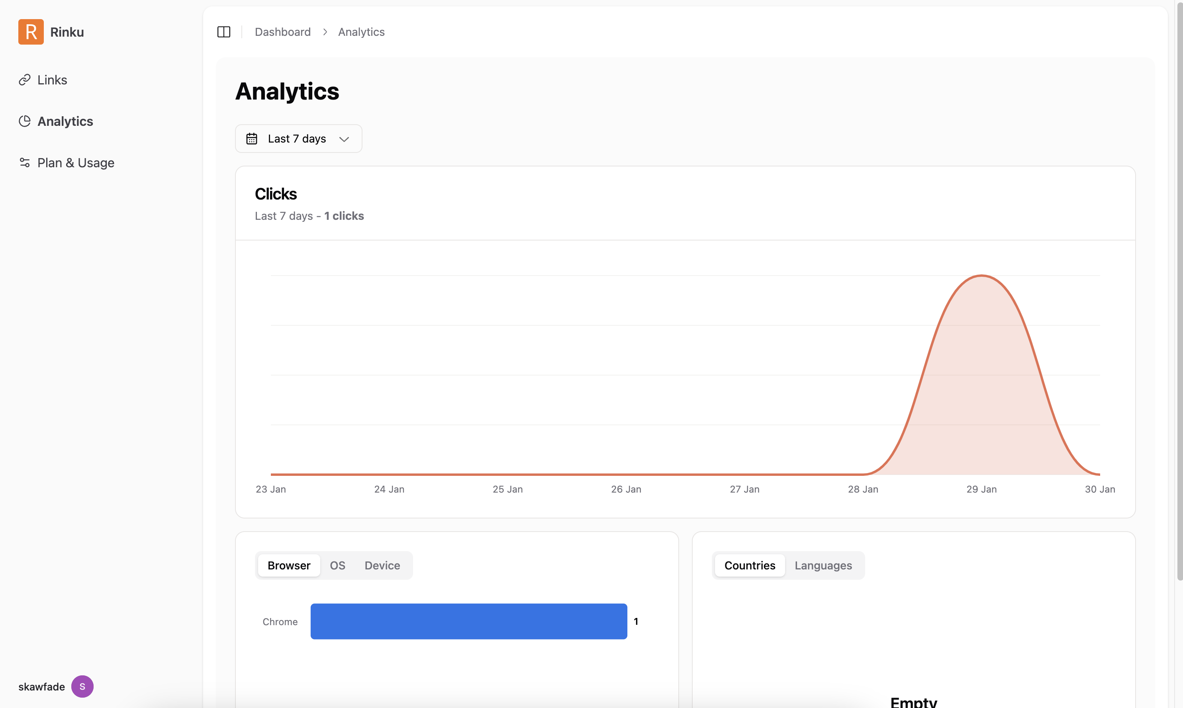Click the 24 Jan axis label

(x=390, y=489)
